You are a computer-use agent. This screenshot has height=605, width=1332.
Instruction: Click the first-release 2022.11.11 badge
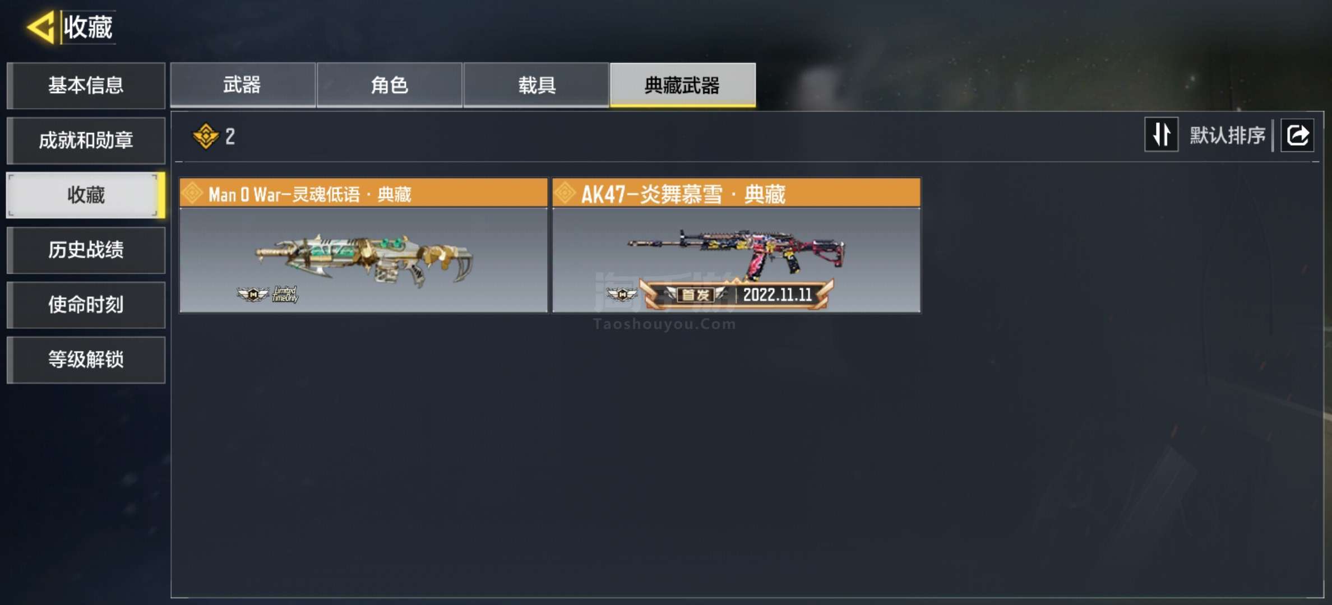[736, 294]
